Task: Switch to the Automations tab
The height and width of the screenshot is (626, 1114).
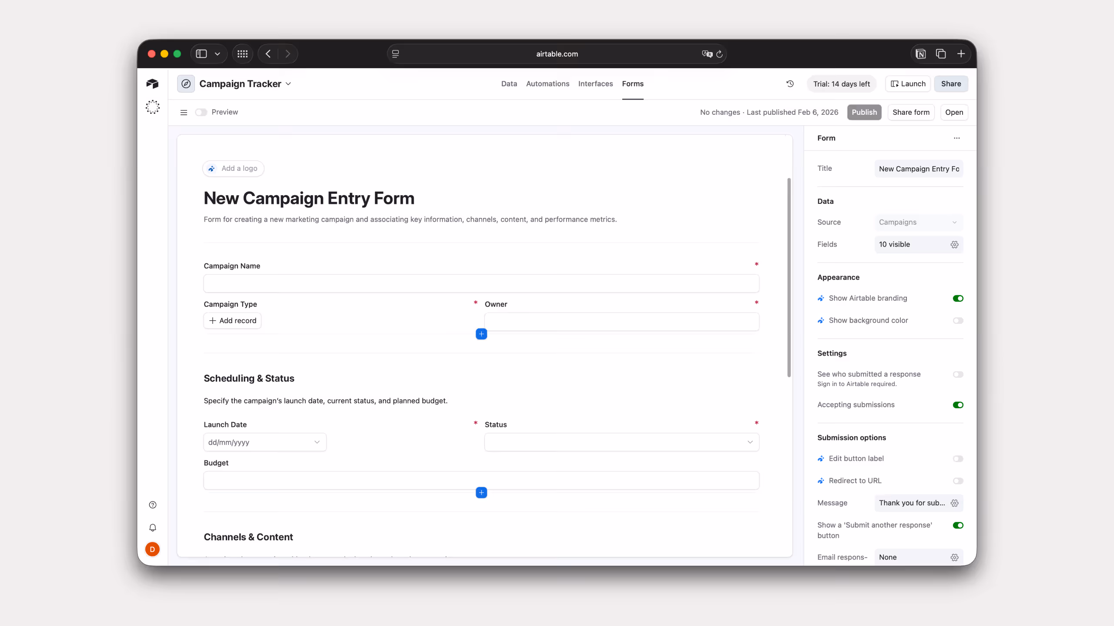Action: tap(547, 83)
